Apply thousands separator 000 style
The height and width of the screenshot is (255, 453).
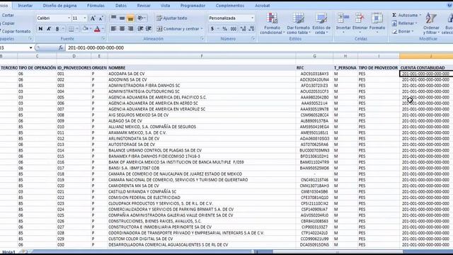coord(234,28)
